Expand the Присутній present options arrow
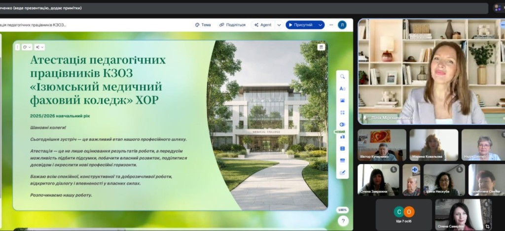The height and width of the screenshot is (231, 505). [320, 25]
